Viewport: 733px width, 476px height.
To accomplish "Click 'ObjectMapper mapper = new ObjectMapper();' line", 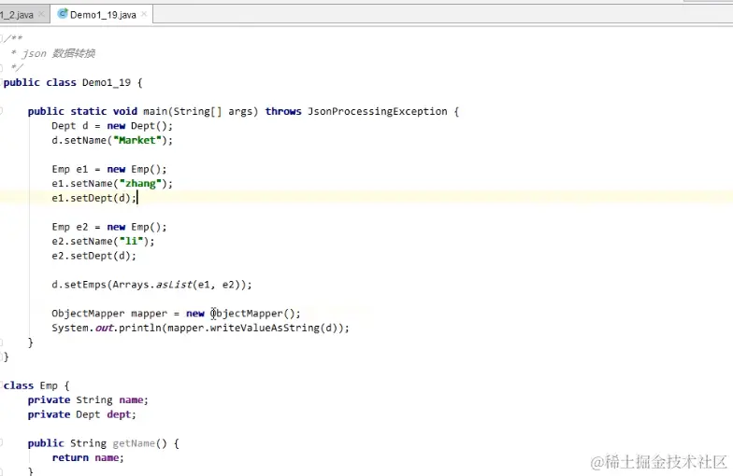I will pos(176,314).
